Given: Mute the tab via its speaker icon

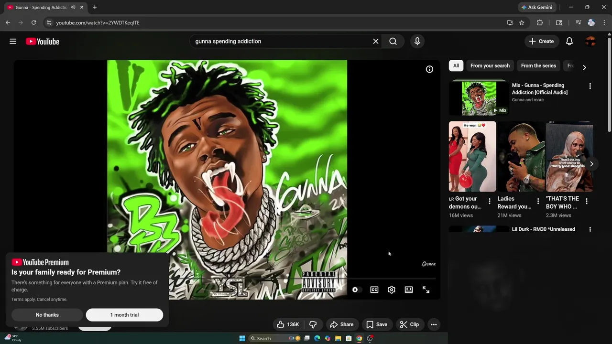Looking at the screenshot, I should click(73, 7).
